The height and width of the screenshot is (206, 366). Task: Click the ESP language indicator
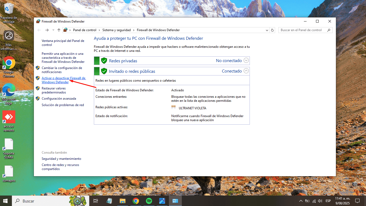(x=328, y=201)
